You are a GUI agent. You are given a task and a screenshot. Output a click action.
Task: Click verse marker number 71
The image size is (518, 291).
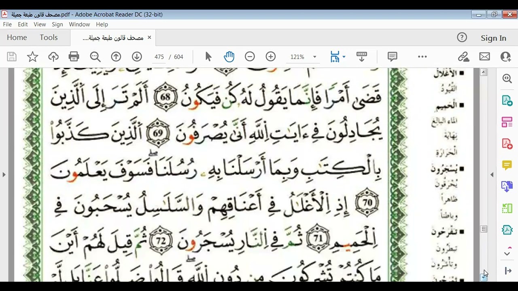318,238
